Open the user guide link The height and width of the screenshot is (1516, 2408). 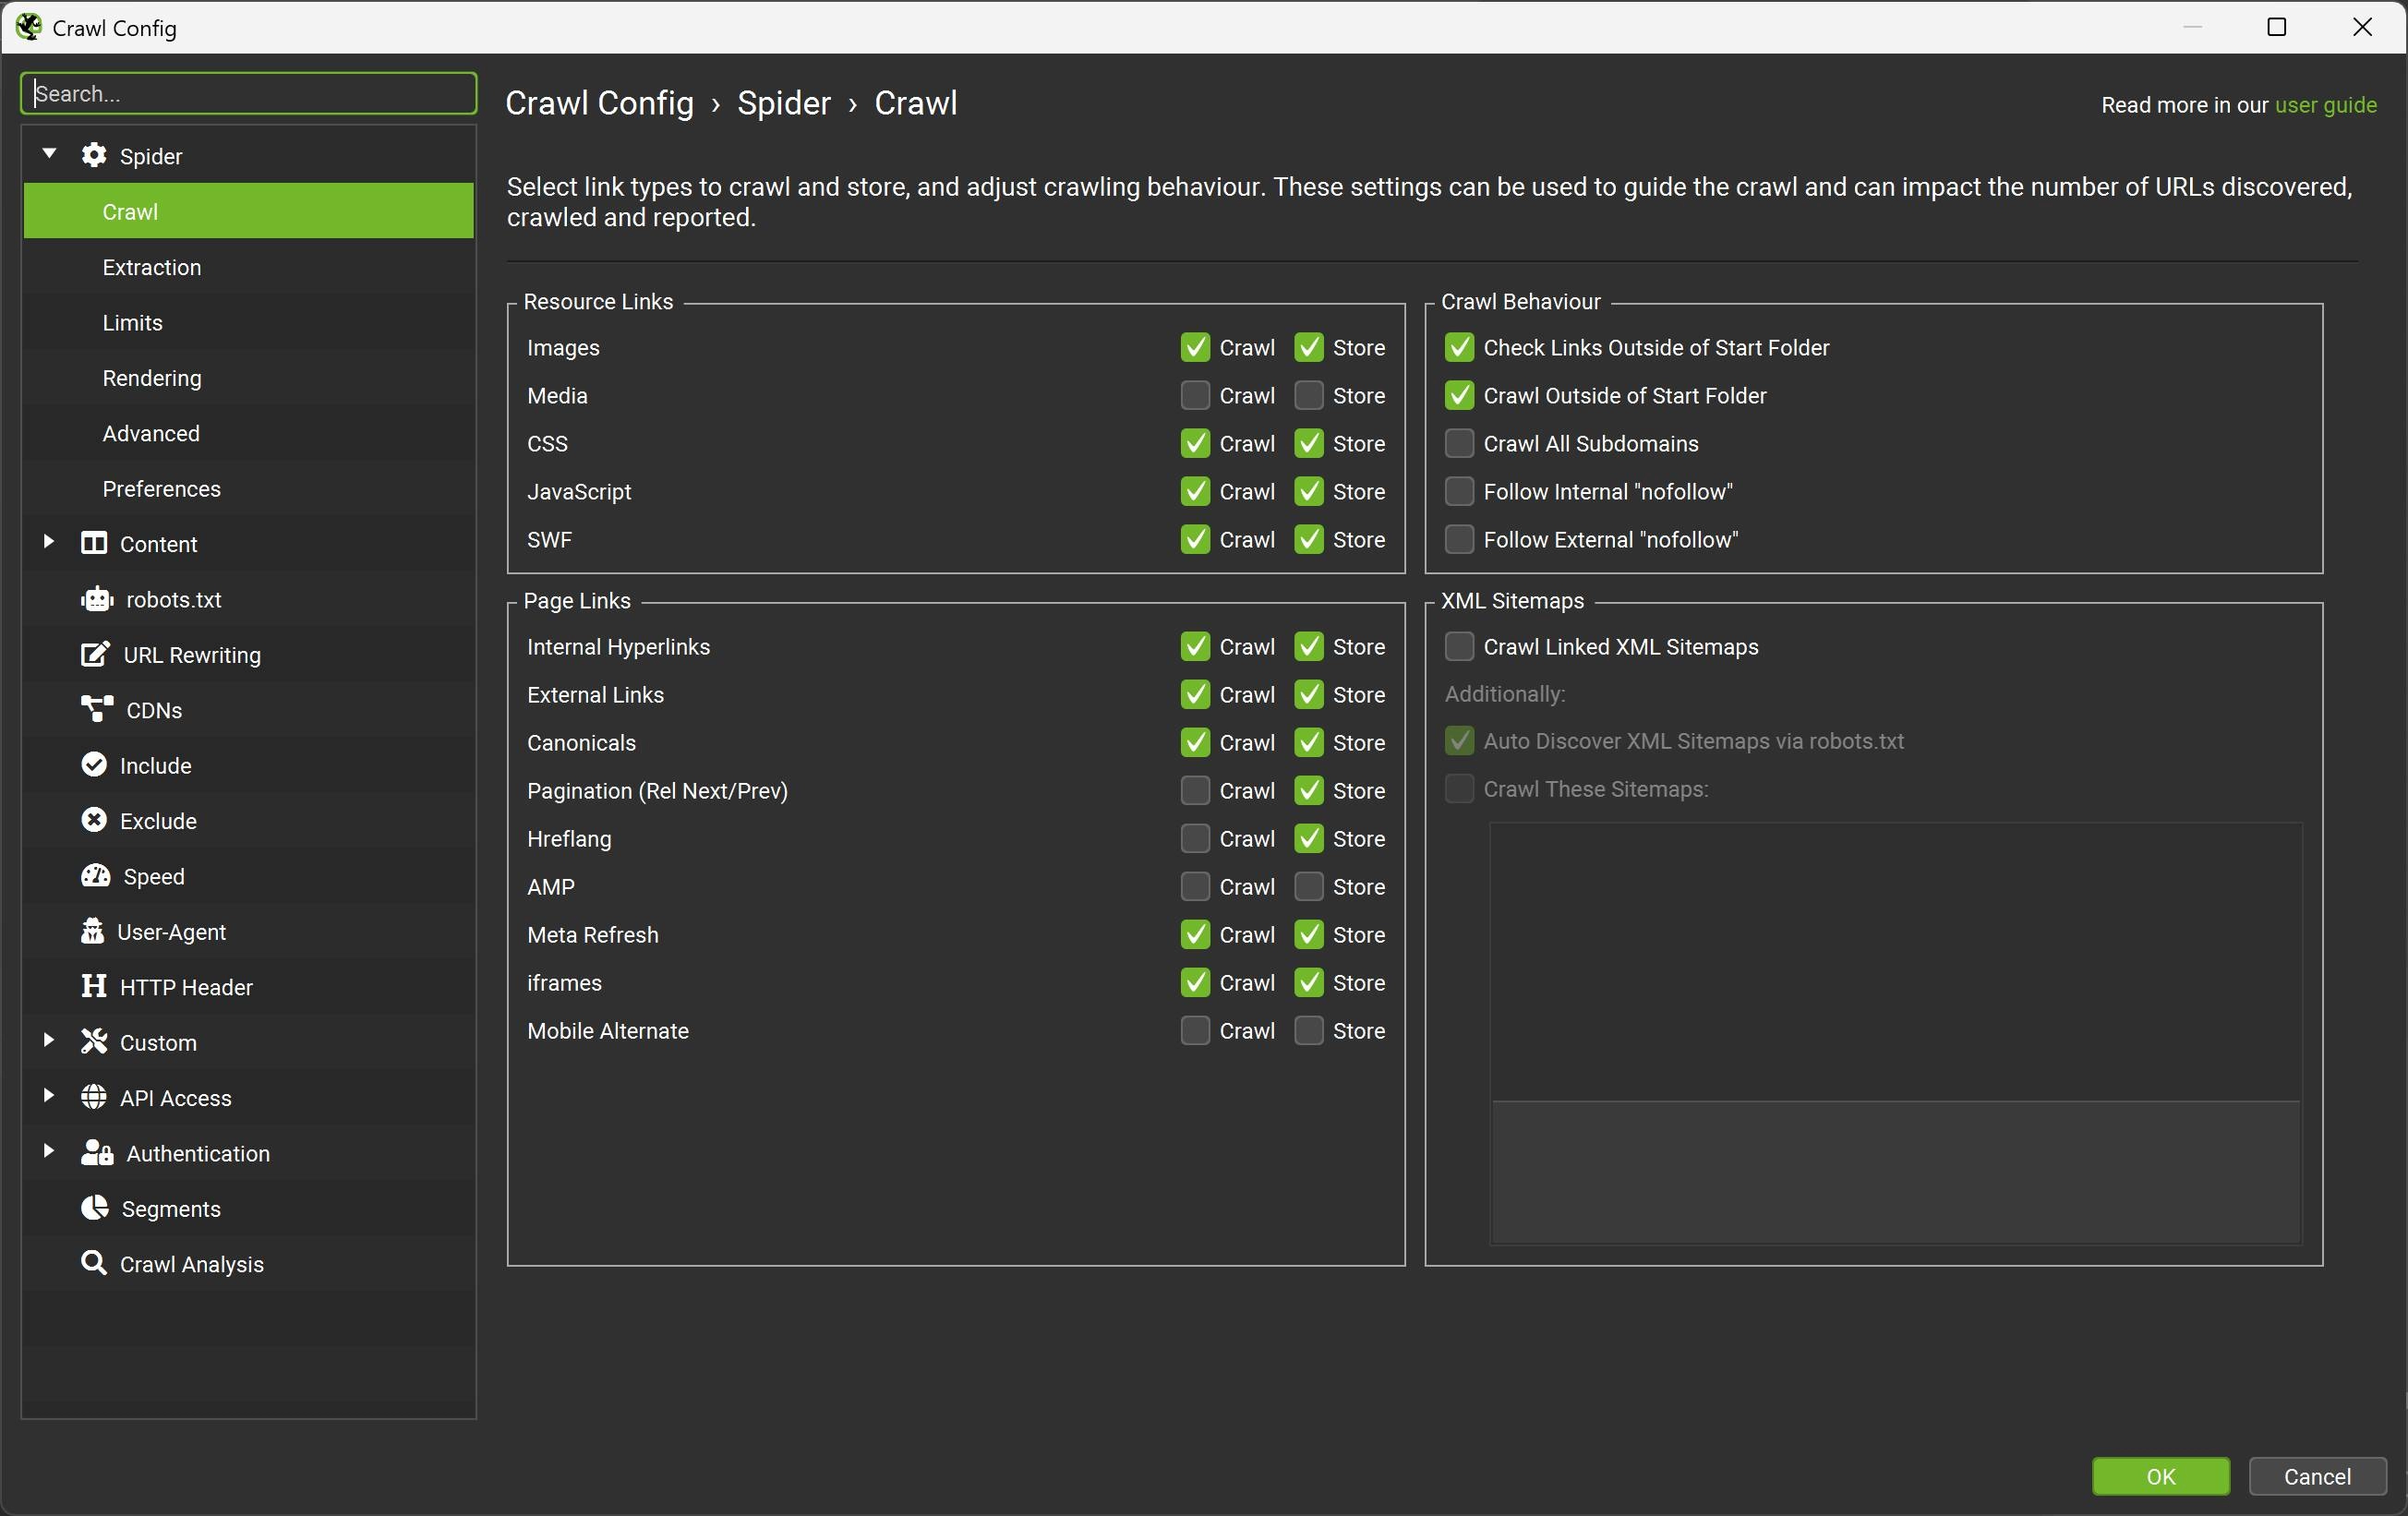(2325, 105)
